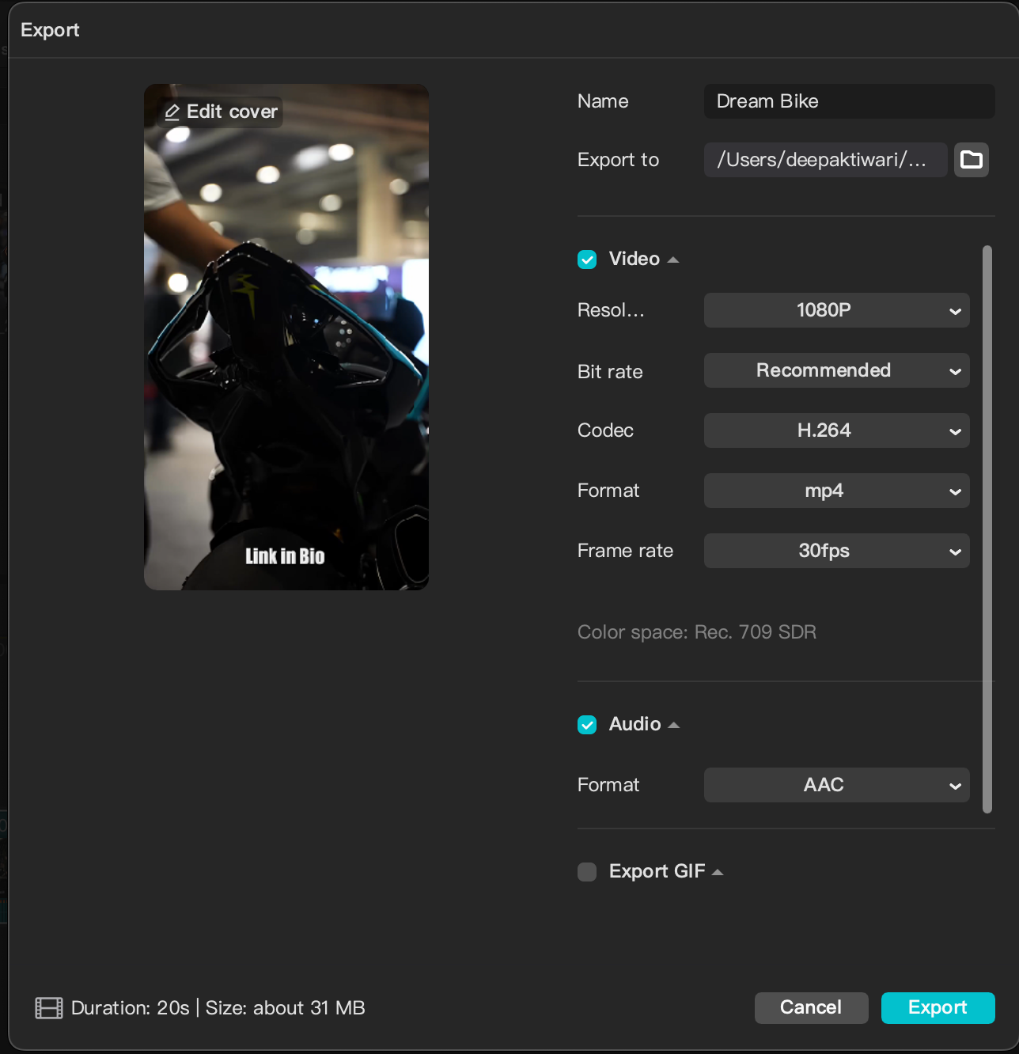Expand the Export GIF section arrow

[718, 872]
